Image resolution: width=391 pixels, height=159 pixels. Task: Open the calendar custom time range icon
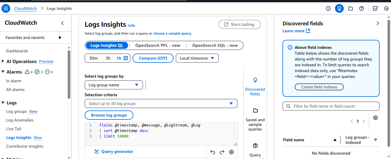coord(126,58)
